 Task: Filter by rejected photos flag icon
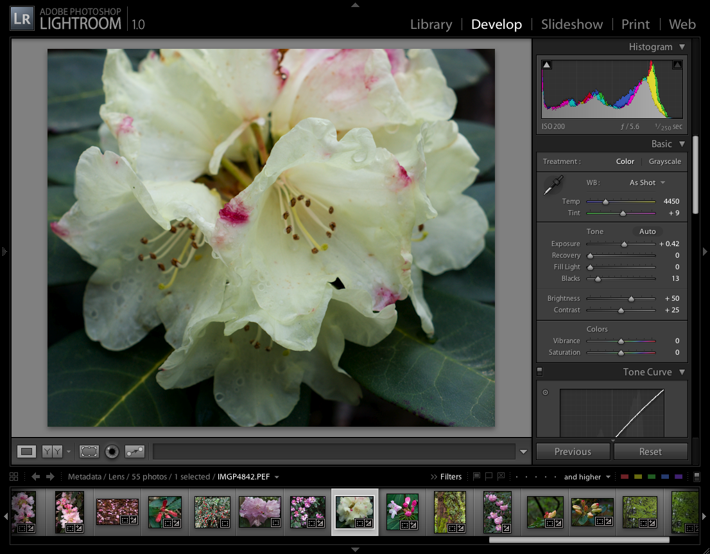click(x=501, y=476)
